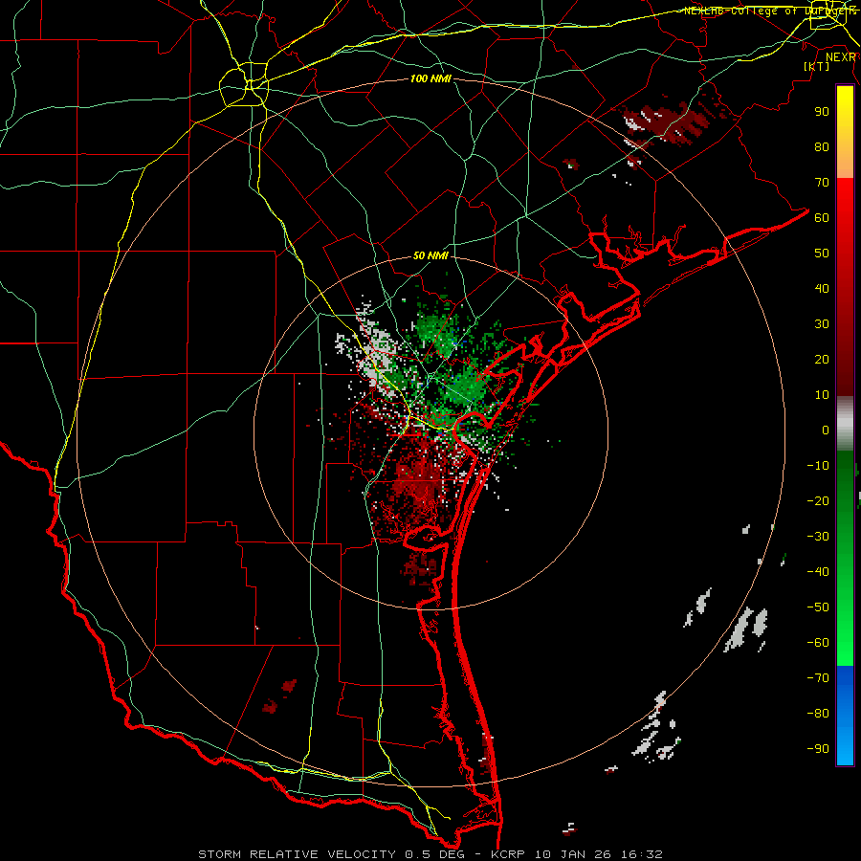This screenshot has width=861, height=861.
Task: Pick the gray zero-velocity segment of the color bar
Action: pyautogui.click(x=845, y=423)
